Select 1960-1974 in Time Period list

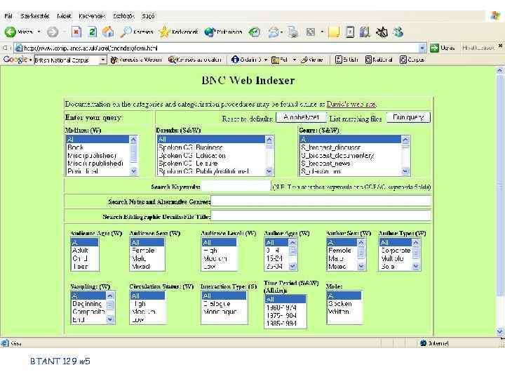[x=285, y=308]
